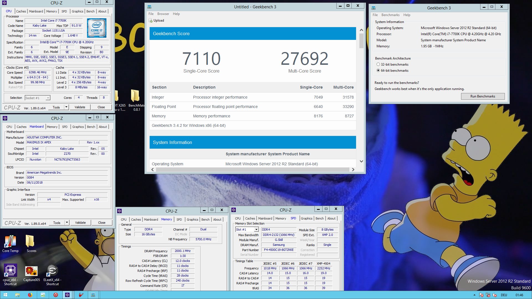Open the Scores folder on desktop
The image size is (532, 299).
point(31,244)
